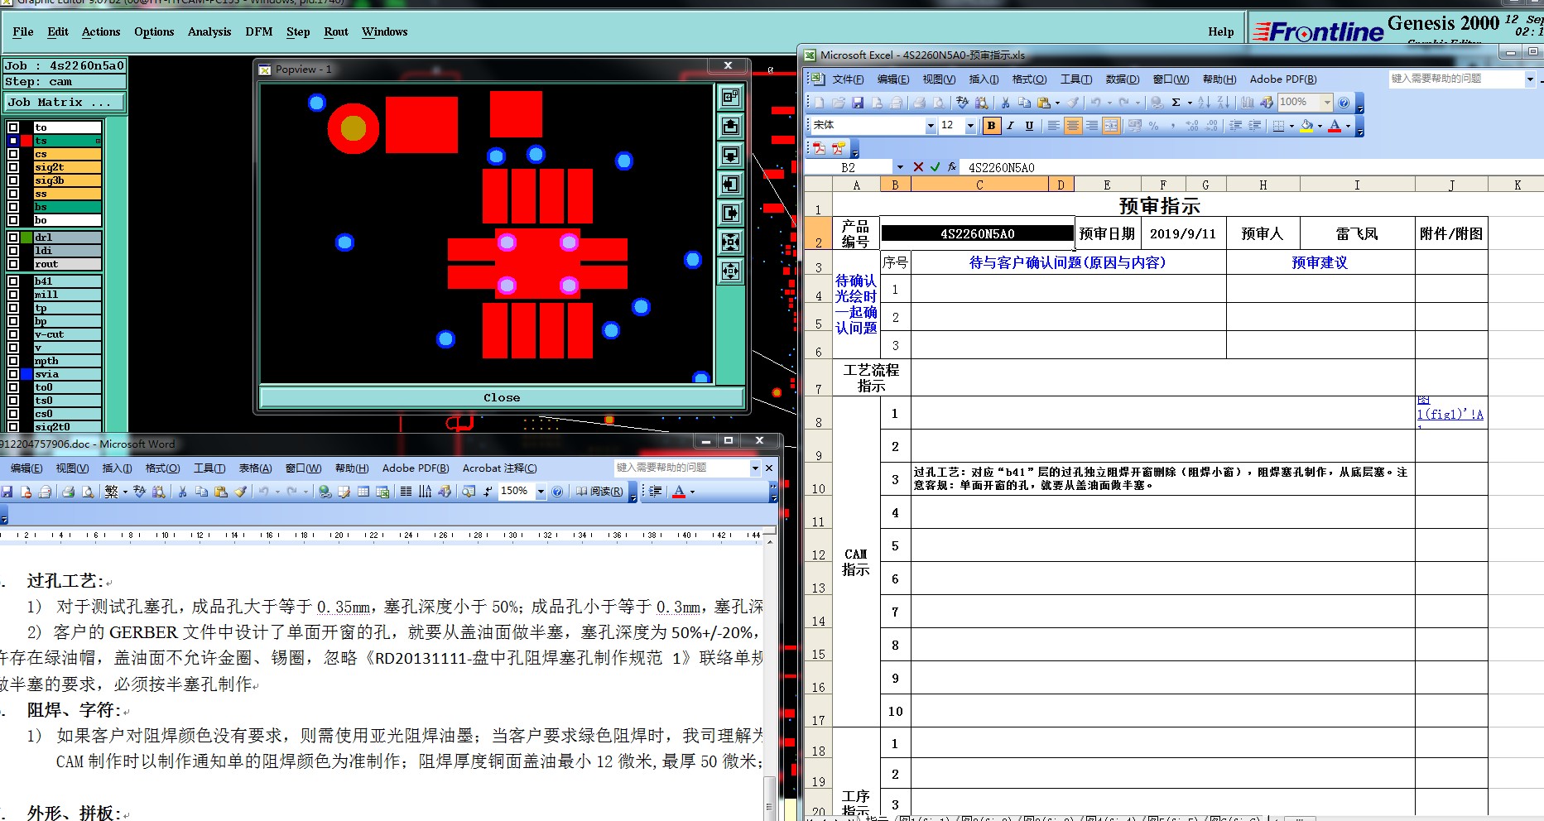
Task: Open Genesis Analysis menu
Action: point(209,31)
